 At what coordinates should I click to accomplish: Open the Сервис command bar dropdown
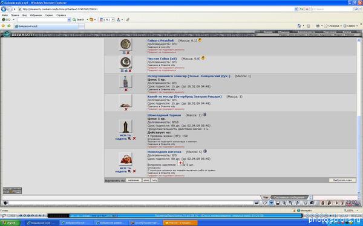coord(350,26)
